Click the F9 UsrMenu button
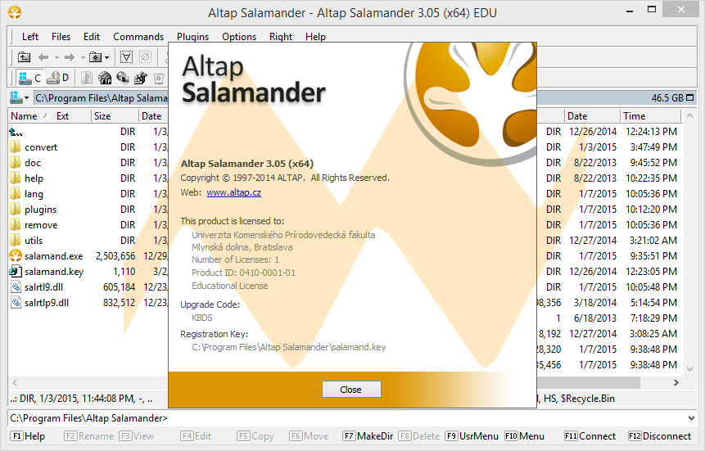705x451 pixels. coord(472,436)
